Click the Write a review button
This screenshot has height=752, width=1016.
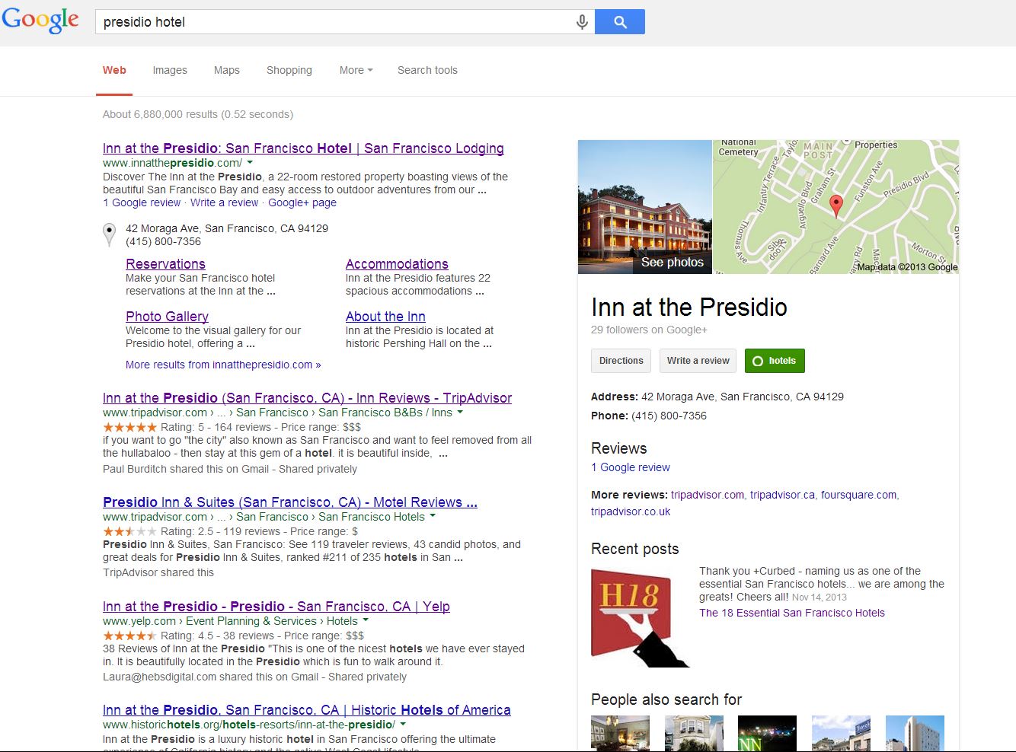click(698, 361)
